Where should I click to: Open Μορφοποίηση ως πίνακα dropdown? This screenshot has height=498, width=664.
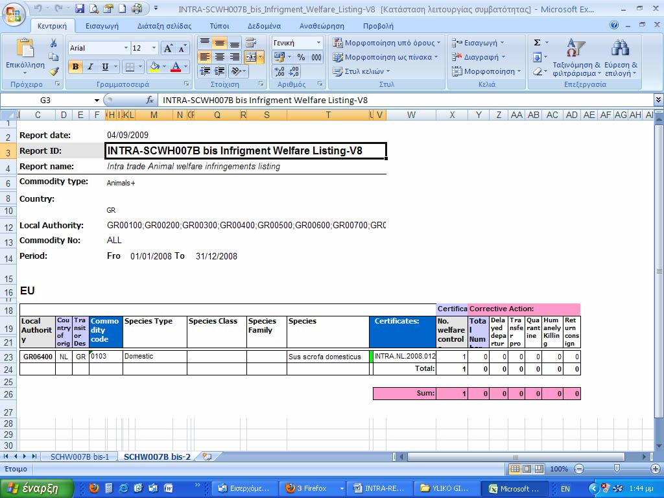click(386, 57)
